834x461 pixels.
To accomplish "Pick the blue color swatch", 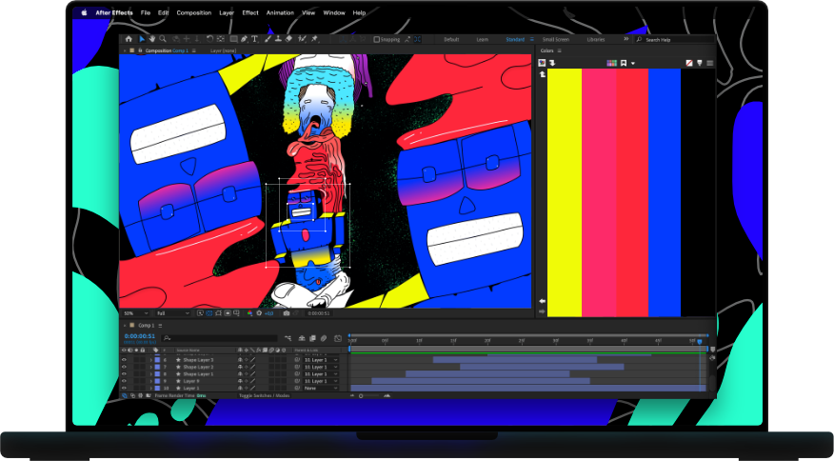I will (665, 192).
